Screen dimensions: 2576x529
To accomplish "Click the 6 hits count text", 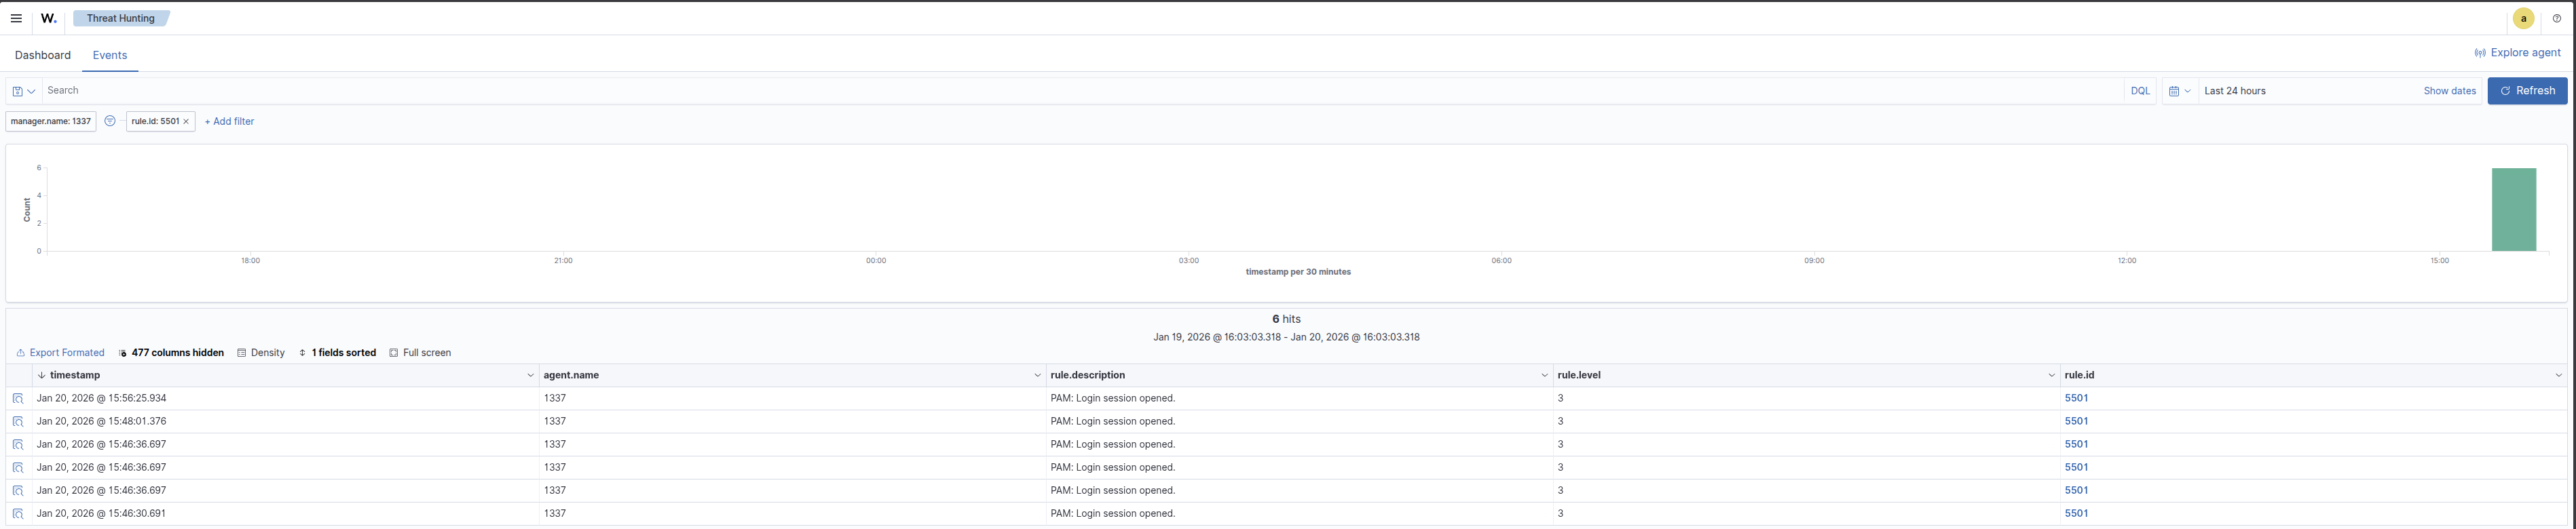I will [x=1286, y=319].
